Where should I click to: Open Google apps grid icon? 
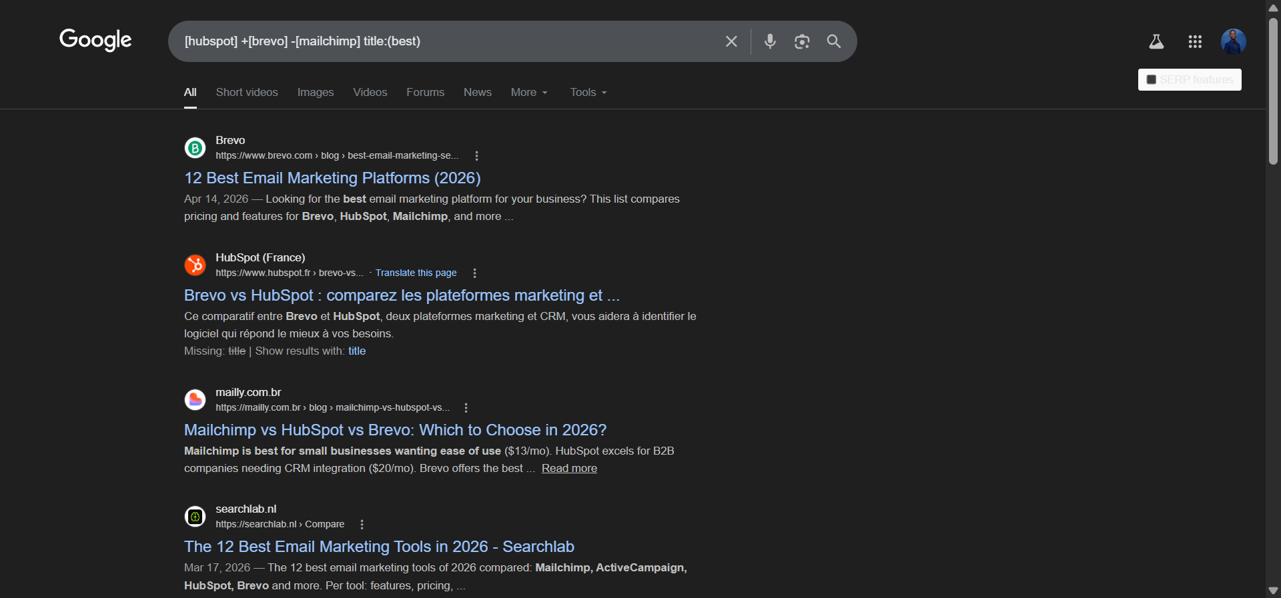pyautogui.click(x=1195, y=41)
